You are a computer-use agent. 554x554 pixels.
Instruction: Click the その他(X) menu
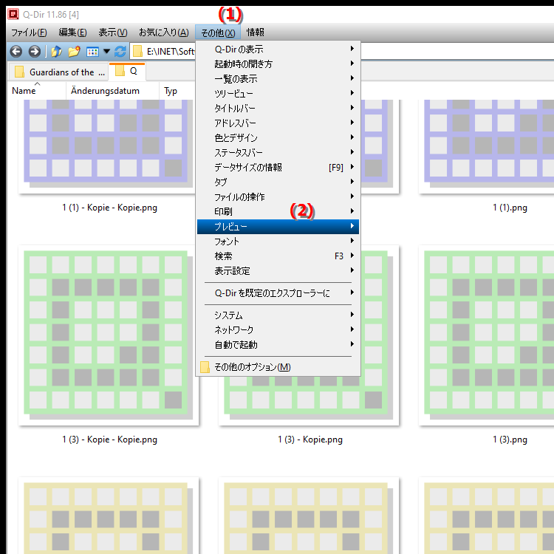tap(218, 33)
